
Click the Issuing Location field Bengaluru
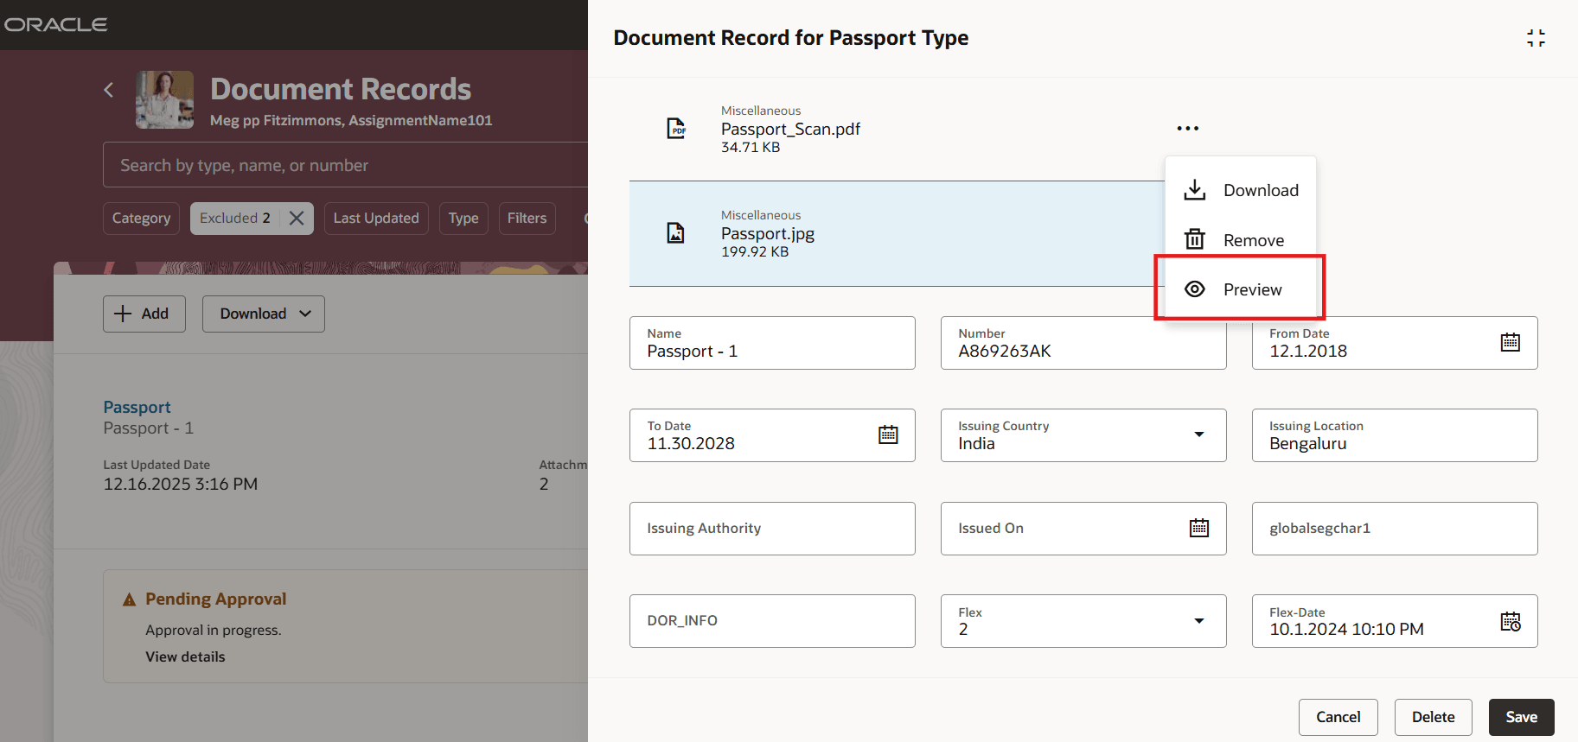tap(1395, 435)
